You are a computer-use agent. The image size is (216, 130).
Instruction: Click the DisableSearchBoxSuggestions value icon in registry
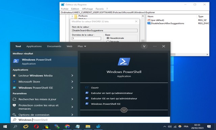coord(149,23)
